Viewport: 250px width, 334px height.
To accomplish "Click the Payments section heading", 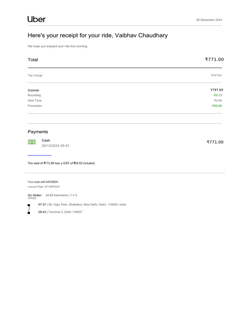I will click(38, 132).
